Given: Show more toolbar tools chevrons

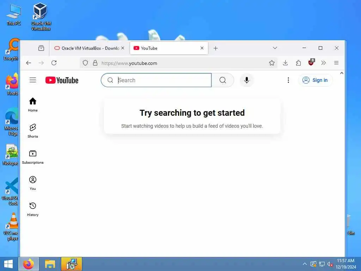Looking at the screenshot, I should pyautogui.click(x=324, y=63).
